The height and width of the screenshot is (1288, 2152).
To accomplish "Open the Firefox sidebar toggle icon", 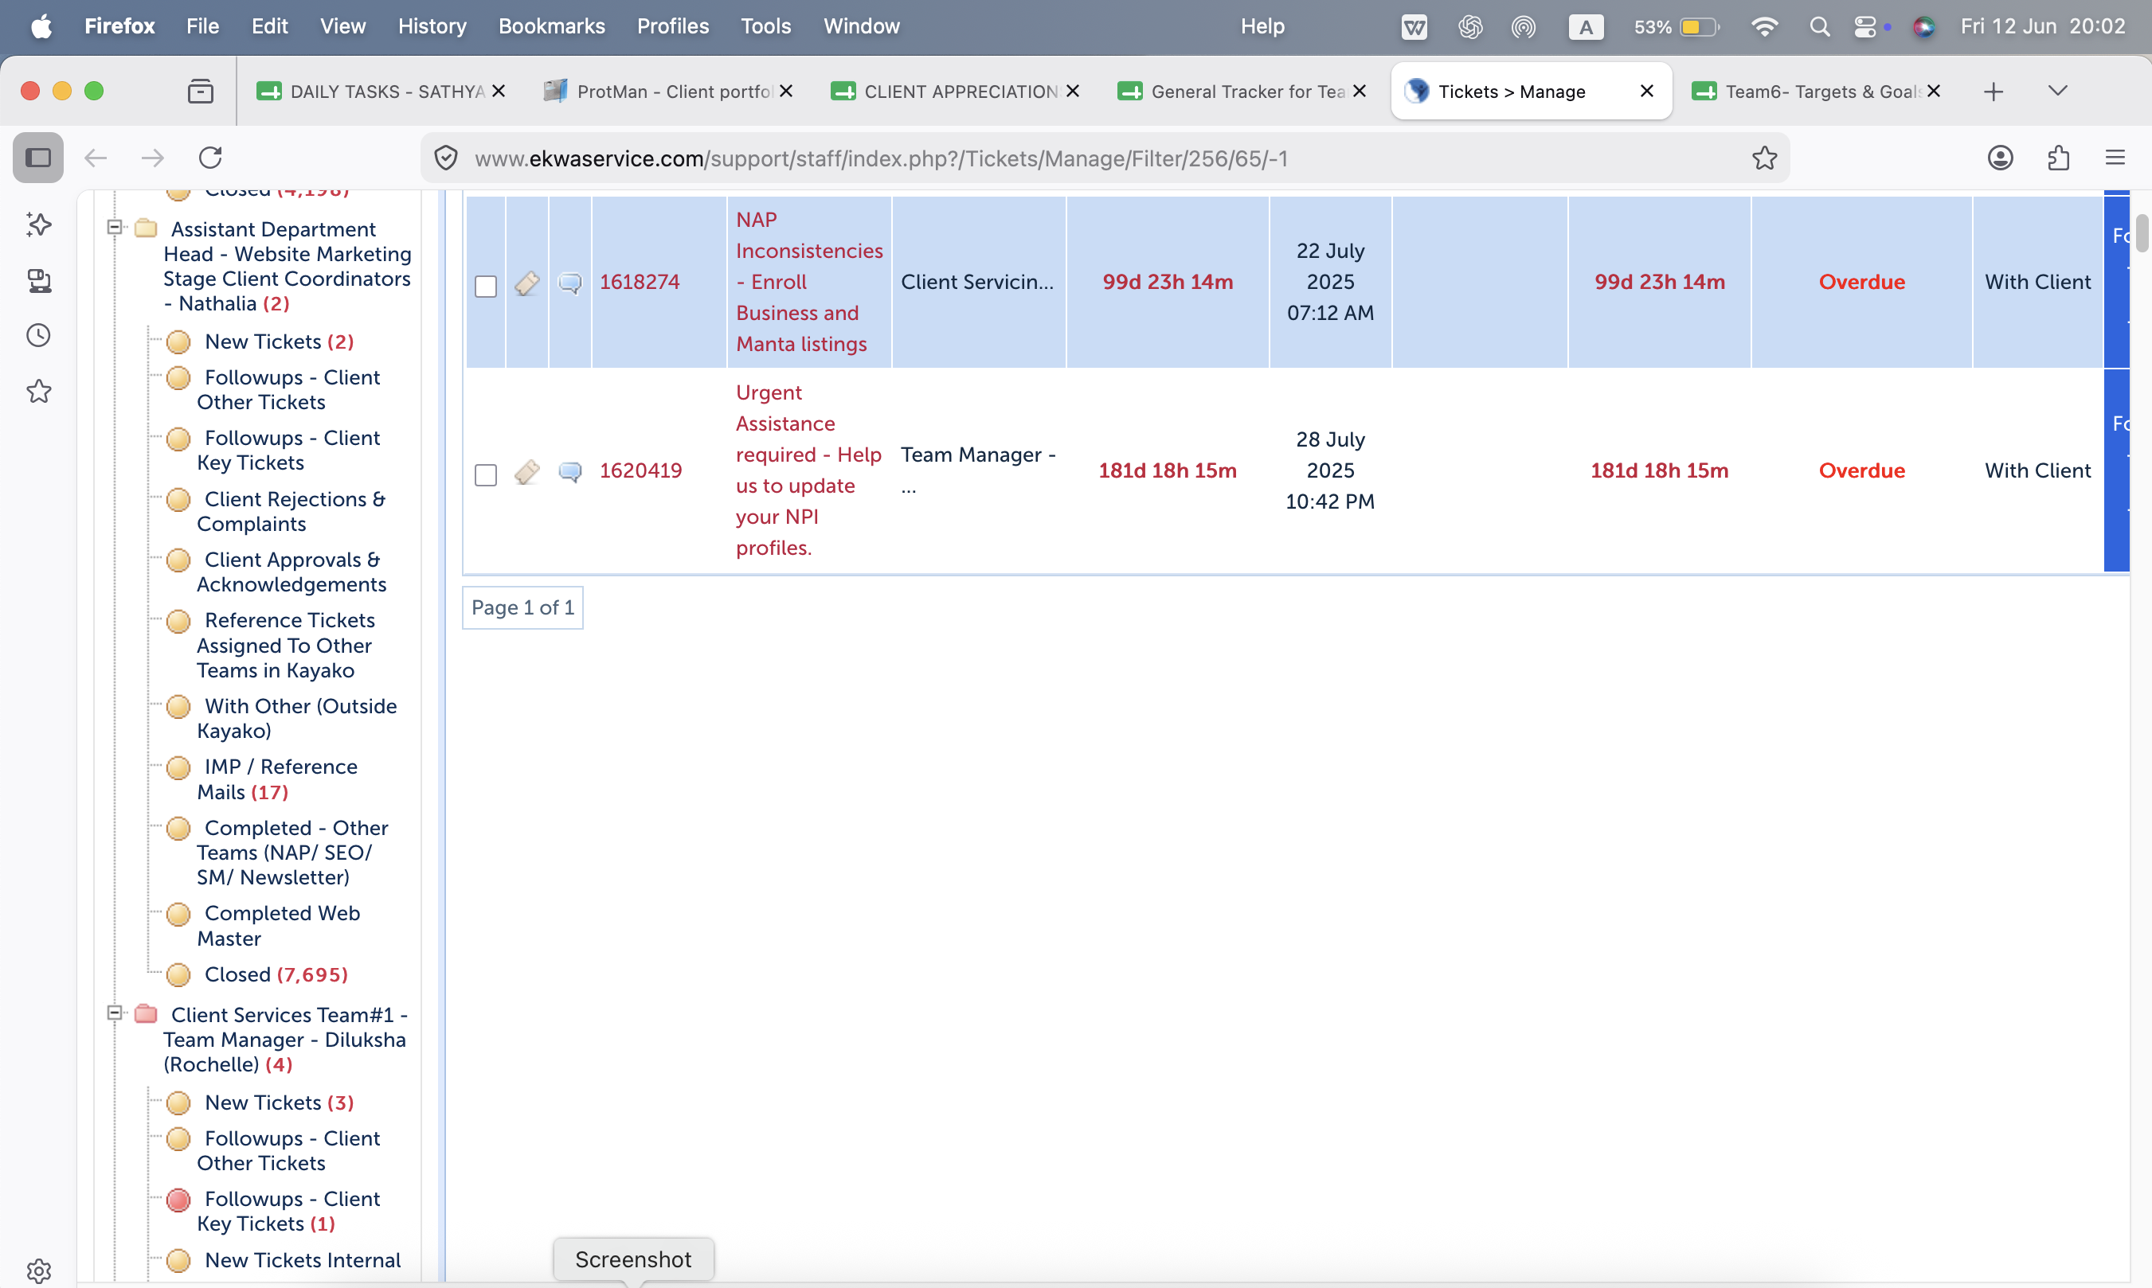I will (38, 158).
